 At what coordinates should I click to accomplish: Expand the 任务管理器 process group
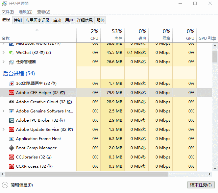pyautogui.click(x=4, y=61)
